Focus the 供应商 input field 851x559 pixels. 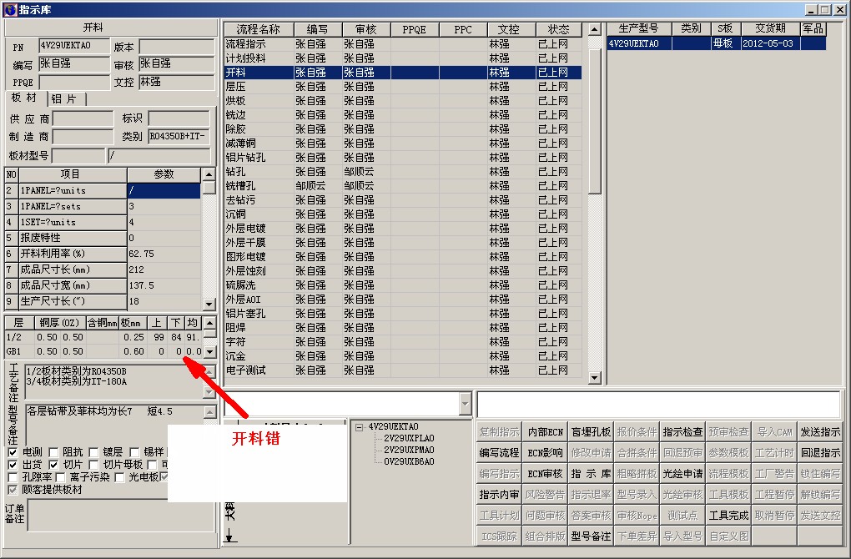[83, 118]
